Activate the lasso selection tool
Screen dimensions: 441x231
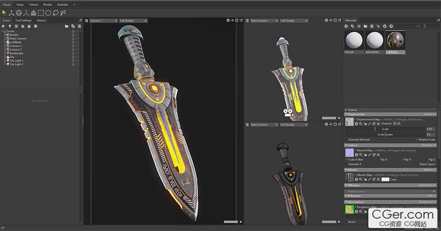click(56, 13)
